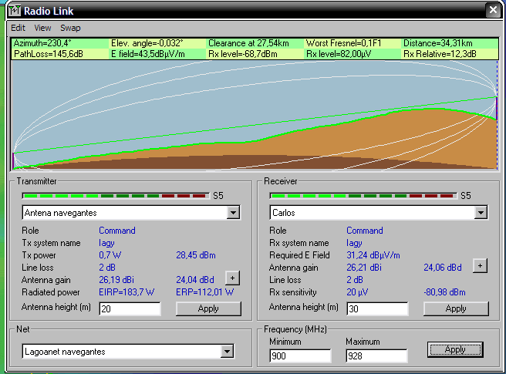506x374 pixels.
Task: Close the Radio Link window
Action: (494, 10)
